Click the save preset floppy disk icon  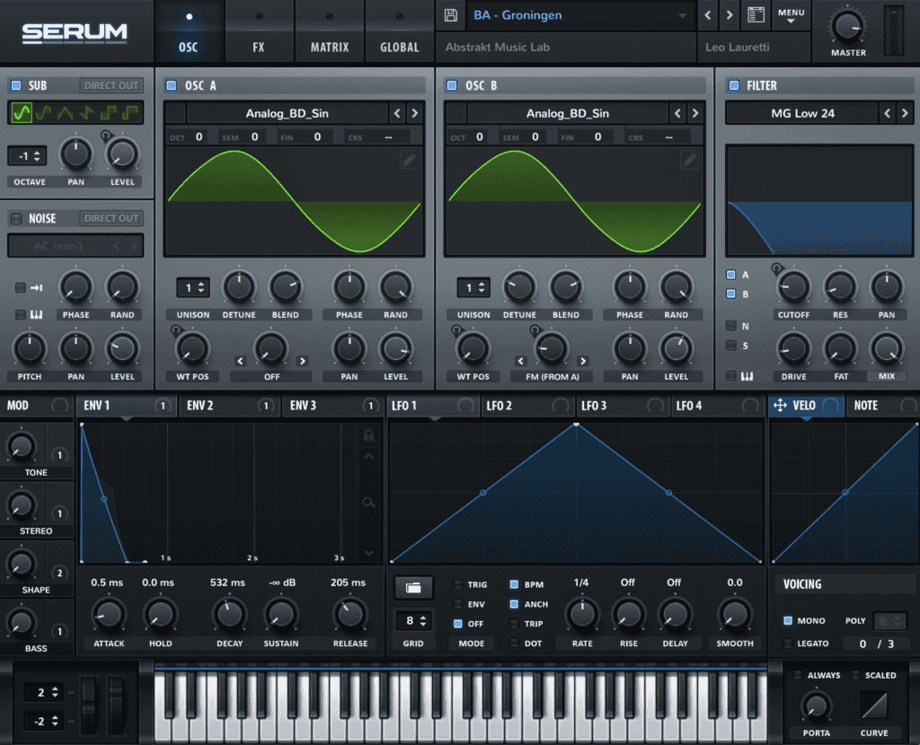pyautogui.click(x=452, y=16)
